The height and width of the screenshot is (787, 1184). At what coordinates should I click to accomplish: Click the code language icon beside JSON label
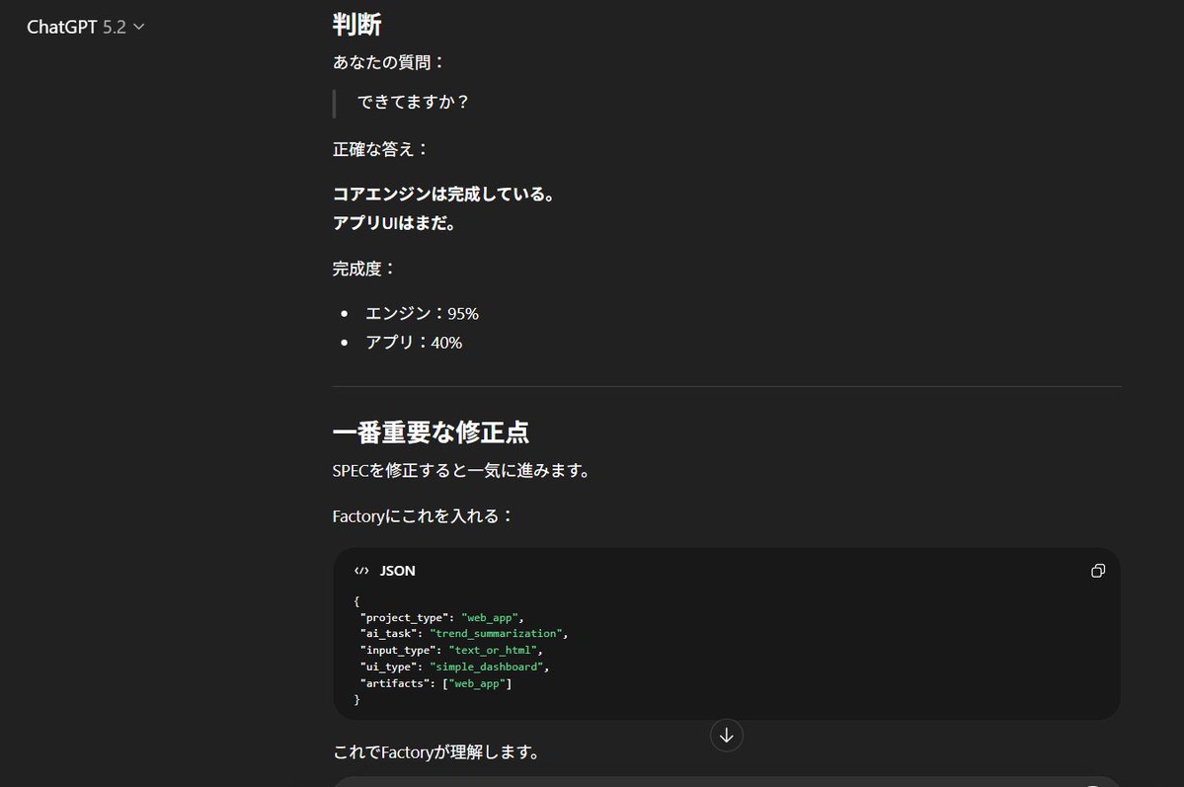pos(361,571)
